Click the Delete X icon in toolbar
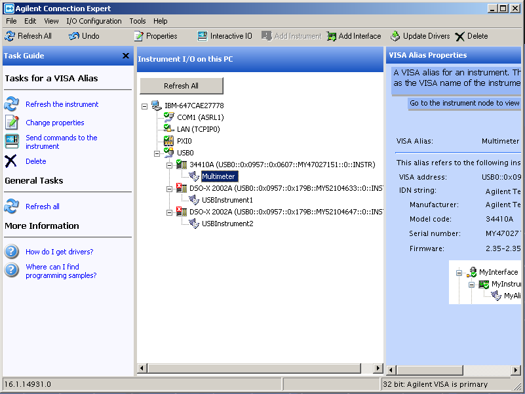 pos(460,36)
